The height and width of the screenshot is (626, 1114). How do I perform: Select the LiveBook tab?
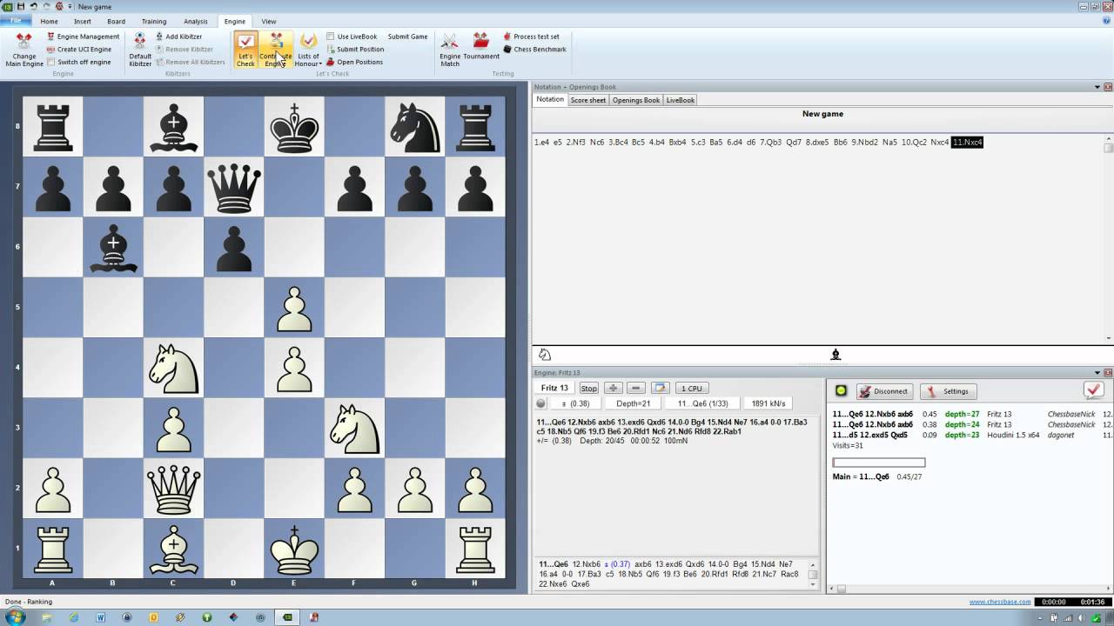tap(681, 100)
